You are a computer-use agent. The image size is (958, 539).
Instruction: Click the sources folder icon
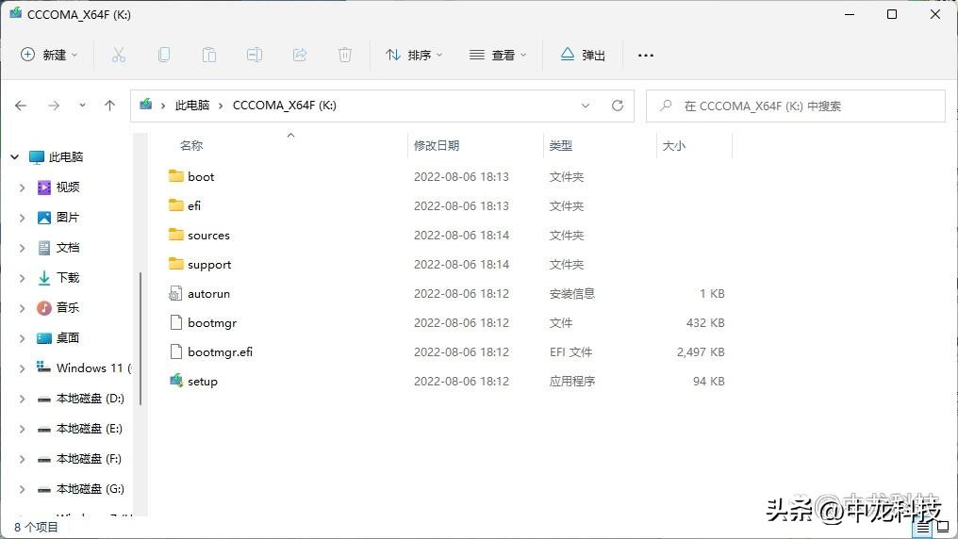(176, 235)
